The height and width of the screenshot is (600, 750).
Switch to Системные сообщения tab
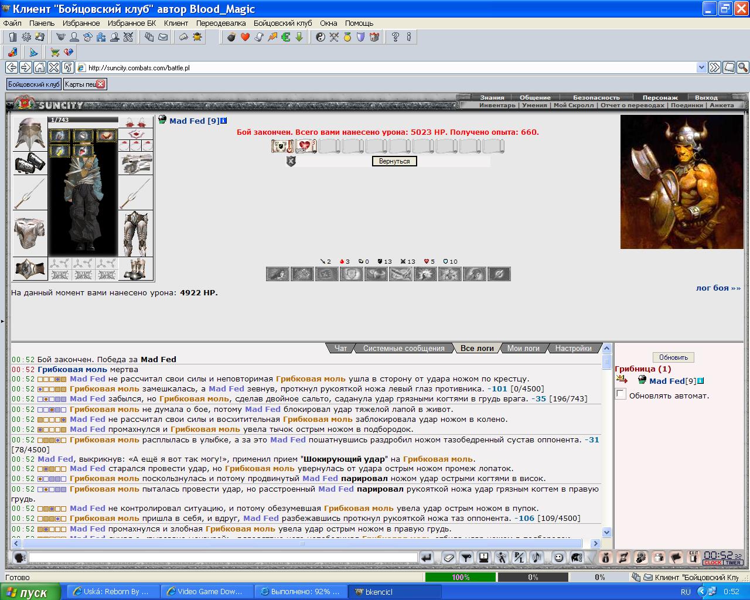[x=404, y=348]
